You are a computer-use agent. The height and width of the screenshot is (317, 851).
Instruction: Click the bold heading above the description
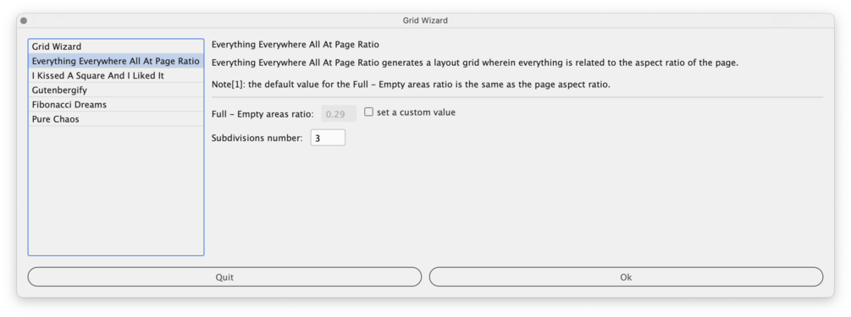click(x=296, y=45)
